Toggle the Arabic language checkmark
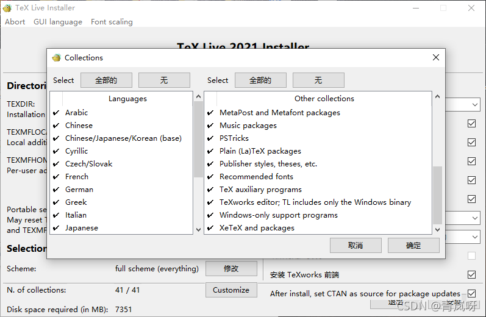The width and height of the screenshot is (486, 317). [56, 113]
